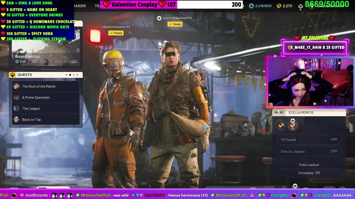Open quest The League
The image size is (355, 199).
tap(46, 109)
